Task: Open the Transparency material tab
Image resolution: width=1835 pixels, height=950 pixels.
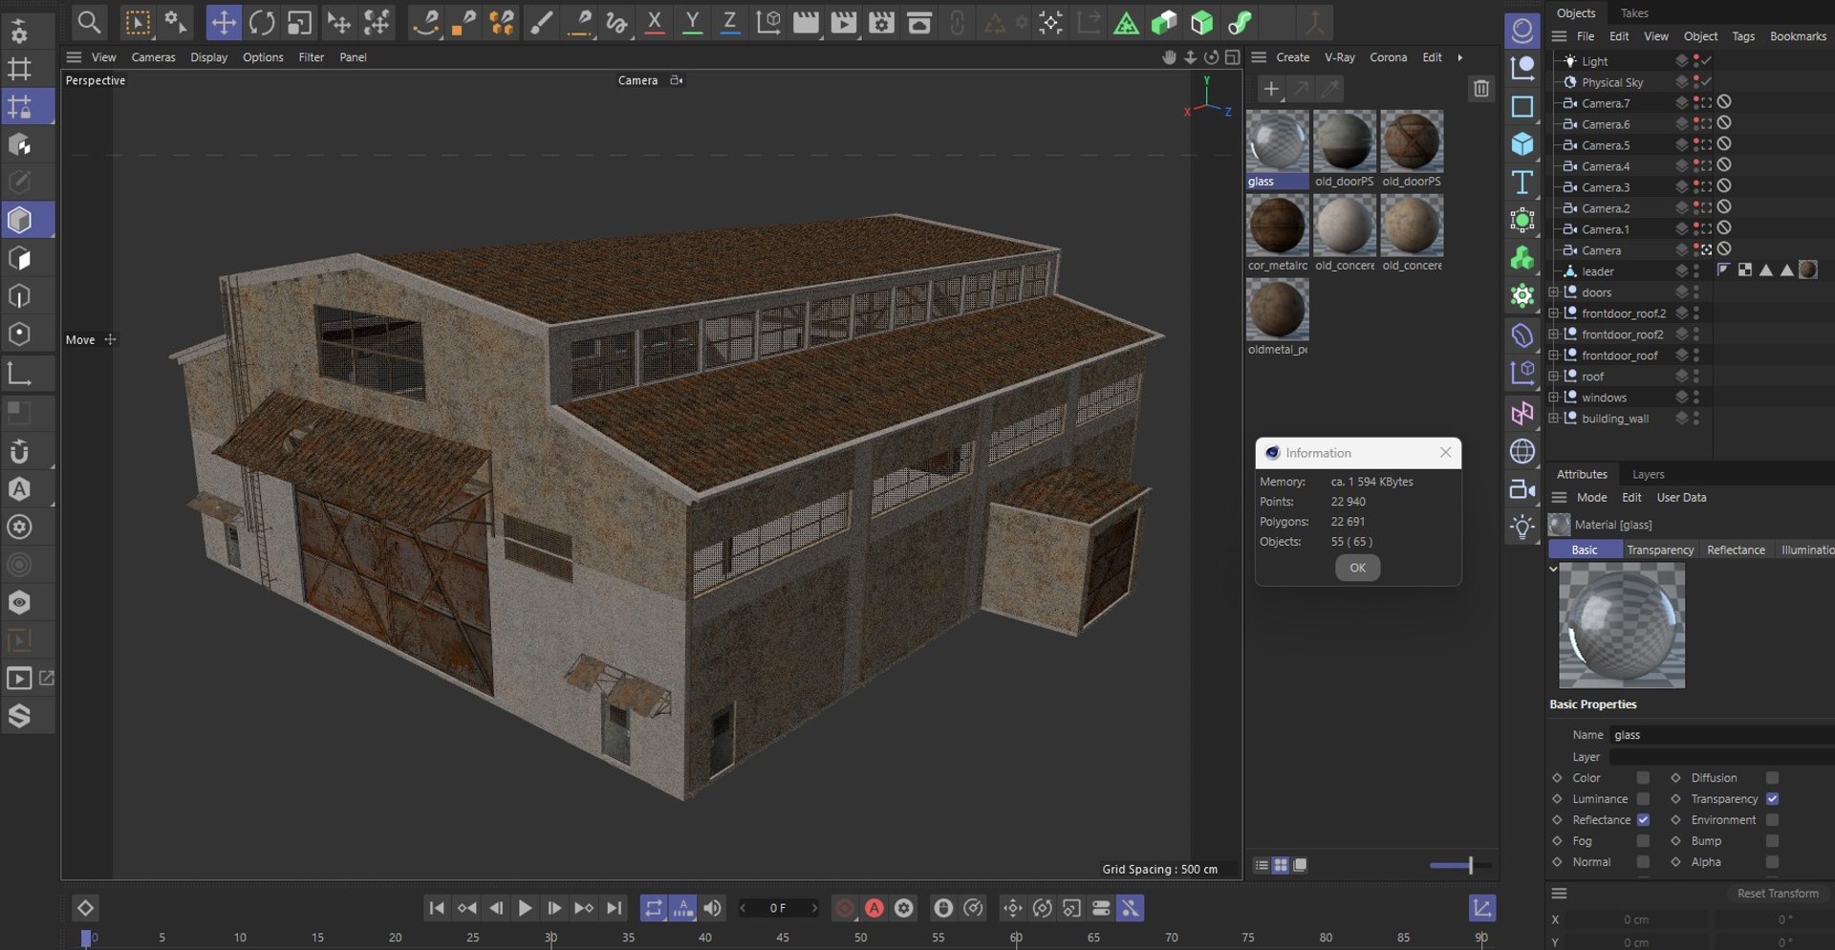Action: (x=1660, y=550)
